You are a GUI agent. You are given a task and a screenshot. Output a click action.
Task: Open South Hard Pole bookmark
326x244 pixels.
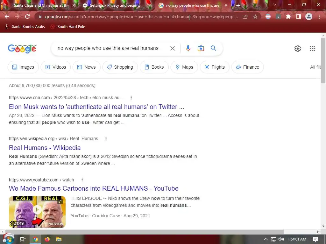click(x=68, y=27)
